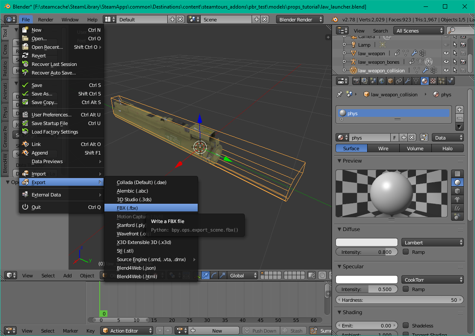Viewport: 475px width, 336px height.
Task: Hide law_weapon_bones using its eye icon
Action: tap(446, 62)
